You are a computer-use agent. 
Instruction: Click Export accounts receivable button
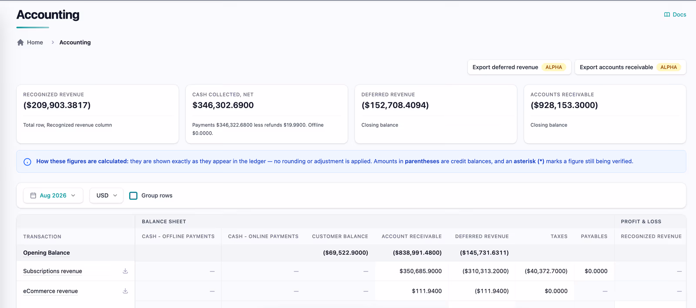tap(630, 67)
